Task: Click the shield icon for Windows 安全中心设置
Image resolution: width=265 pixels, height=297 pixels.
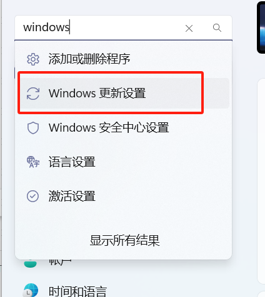Action: coord(33,128)
